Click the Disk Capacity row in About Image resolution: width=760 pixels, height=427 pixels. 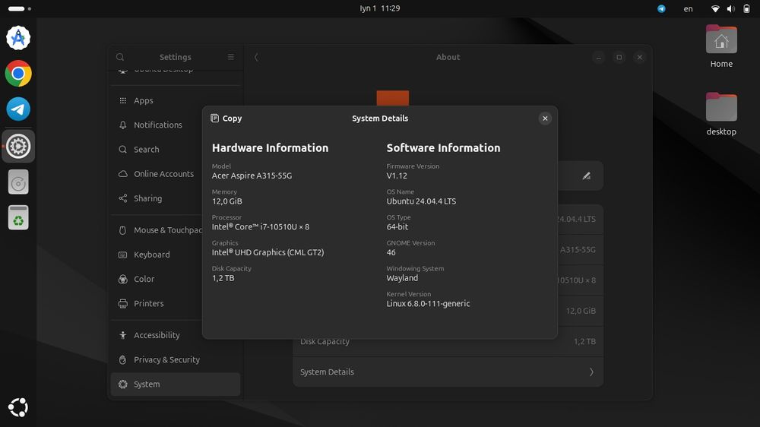point(448,341)
